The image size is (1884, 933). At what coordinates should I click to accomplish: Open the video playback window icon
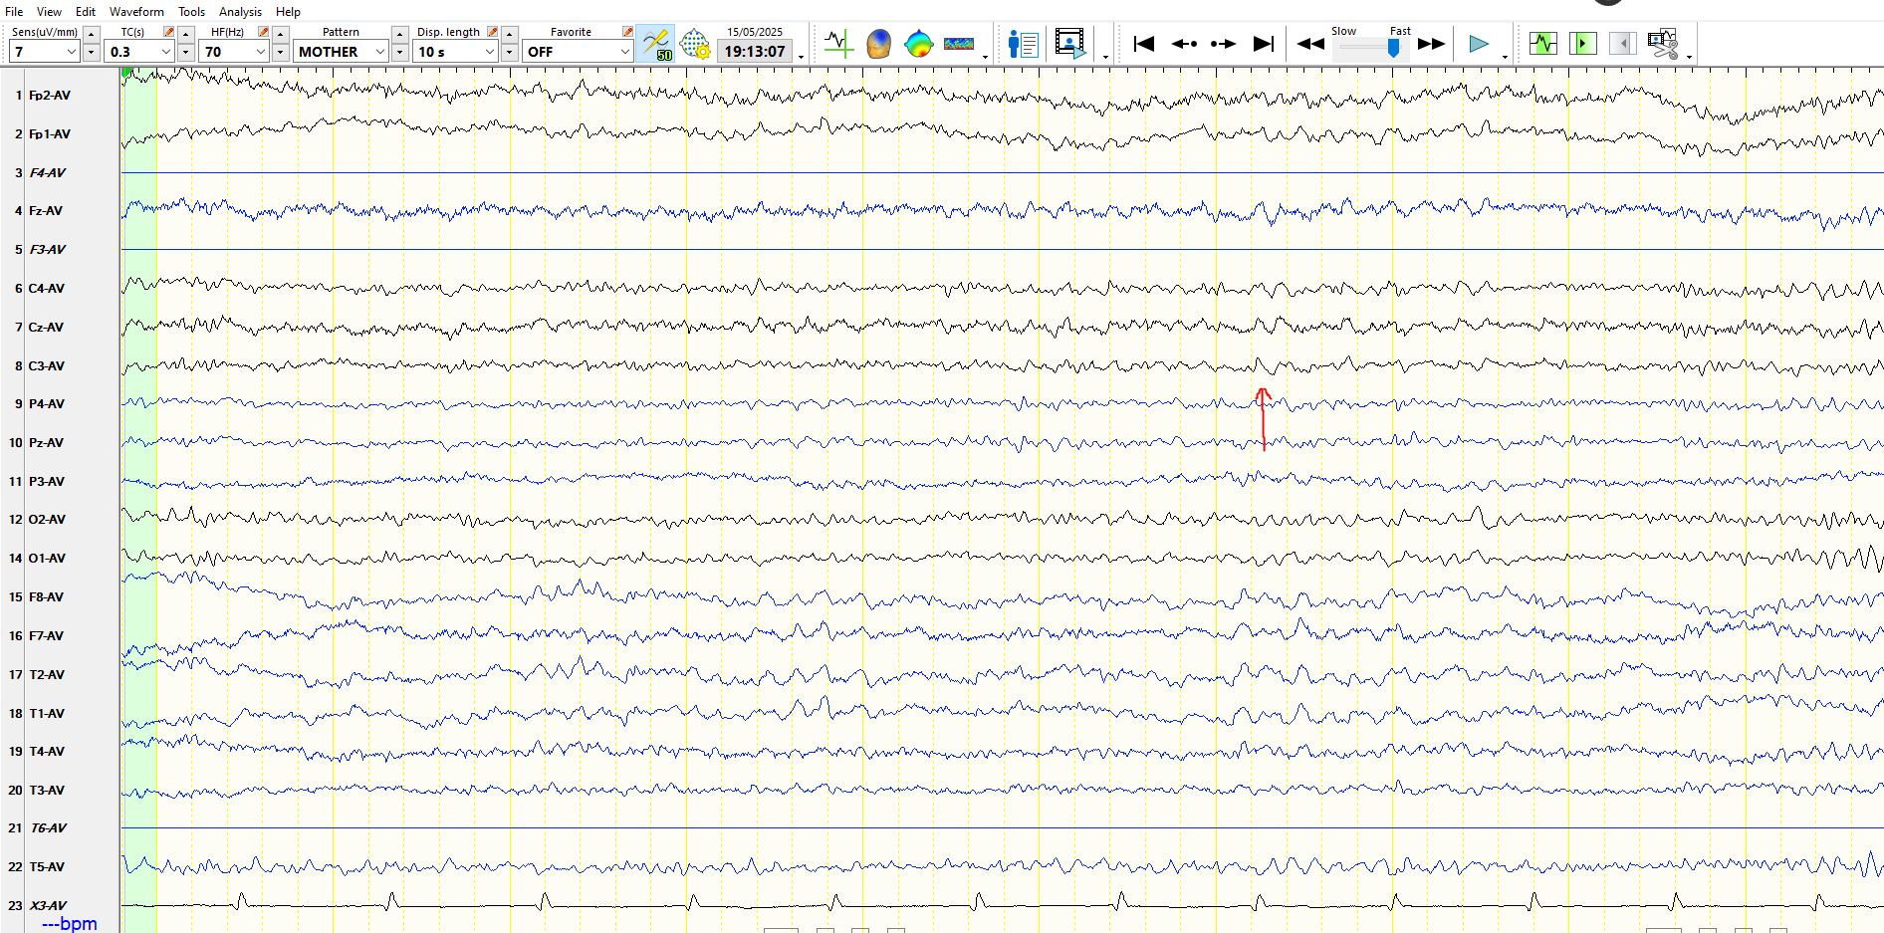coord(1070,44)
